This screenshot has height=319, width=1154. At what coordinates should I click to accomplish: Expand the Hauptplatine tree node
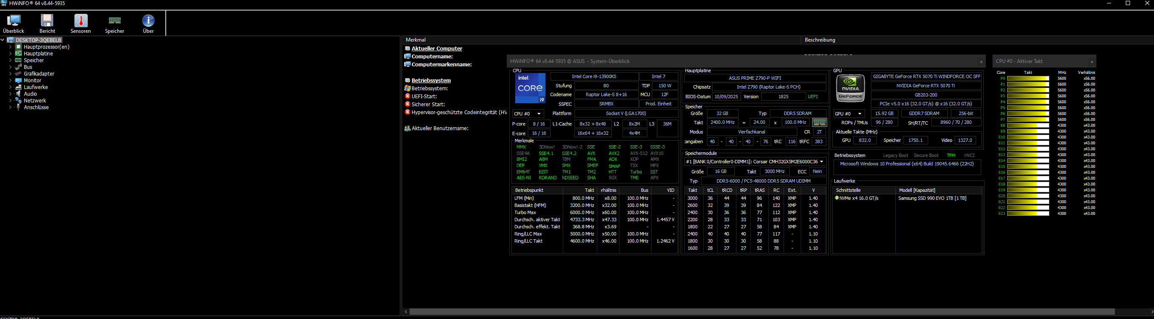tap(10, 53)
